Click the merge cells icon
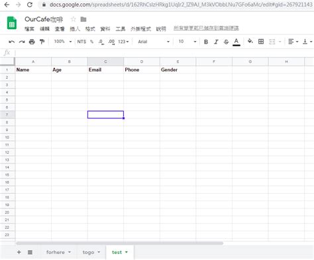This screenshot has height=260, width=314. (272, 42)
